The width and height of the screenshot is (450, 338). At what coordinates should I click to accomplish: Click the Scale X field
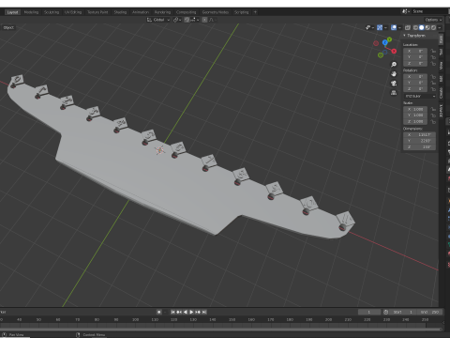point(415,109)
